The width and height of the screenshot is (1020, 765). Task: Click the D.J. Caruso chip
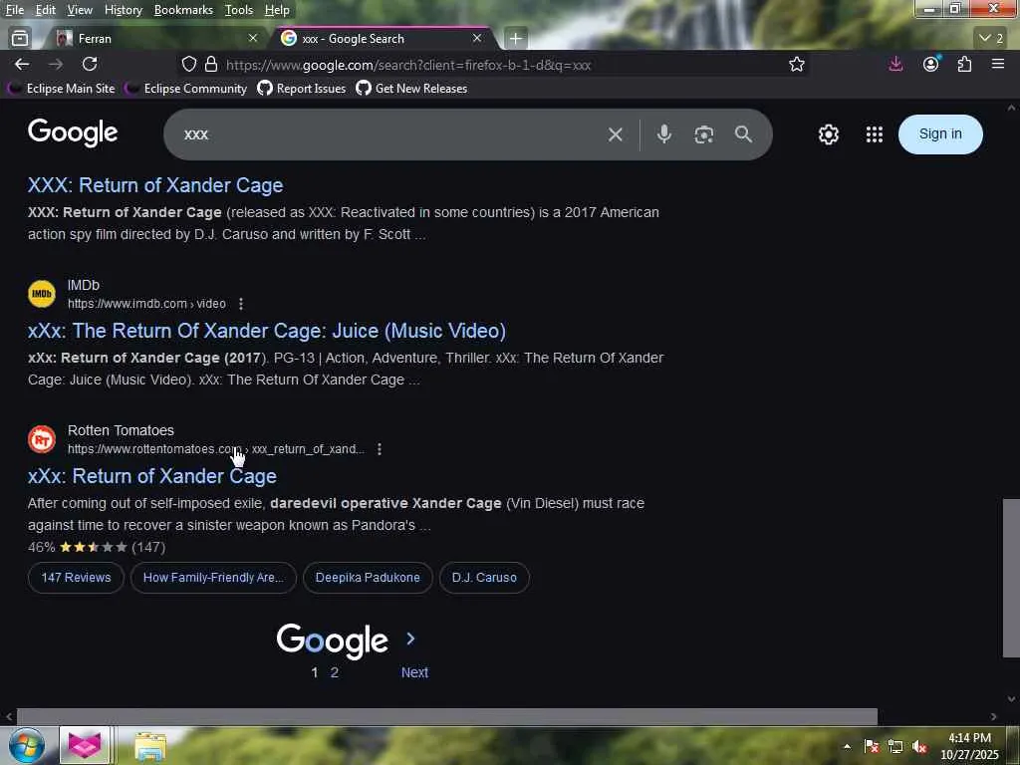click(x=484, y=578)
